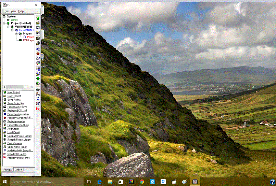Click the Project ASCII Save link
This screenshot has height=186, width=276.
coord(17,107)
